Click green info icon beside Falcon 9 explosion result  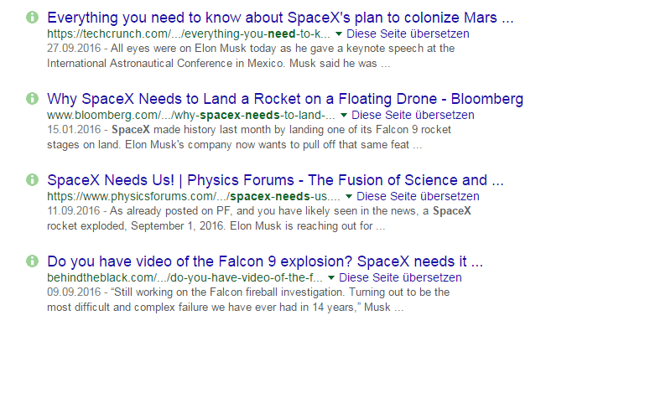(32, 261)
